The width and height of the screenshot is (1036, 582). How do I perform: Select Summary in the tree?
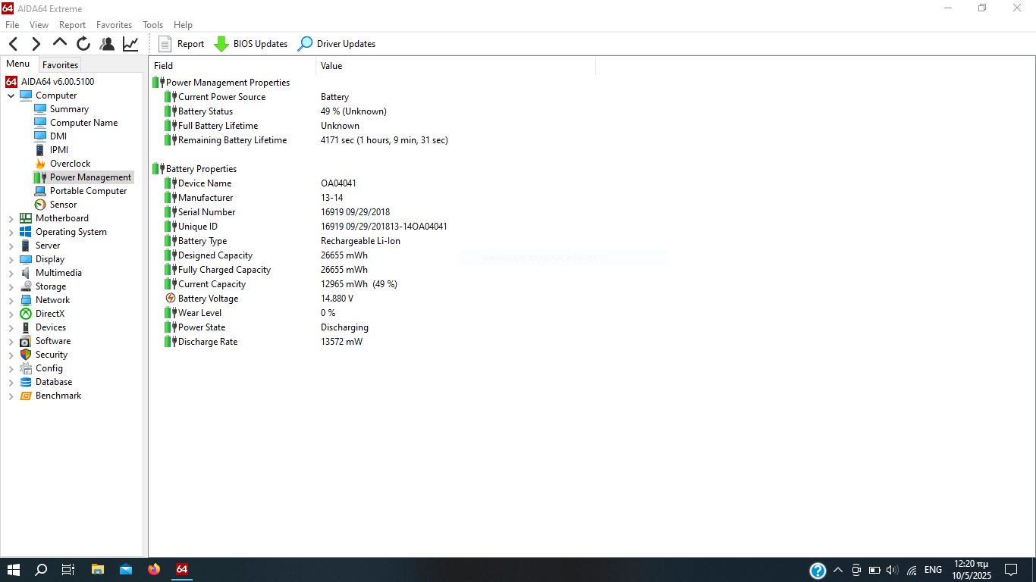coord(69,109)
